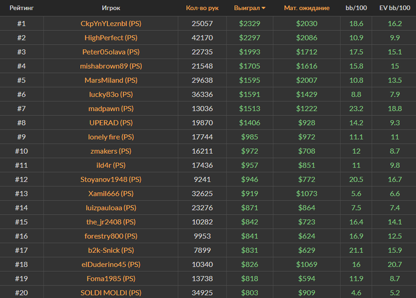Viewport: 416px width, 298px height.
Task: Select UPERAD (PS) player link
Action: 111,123
